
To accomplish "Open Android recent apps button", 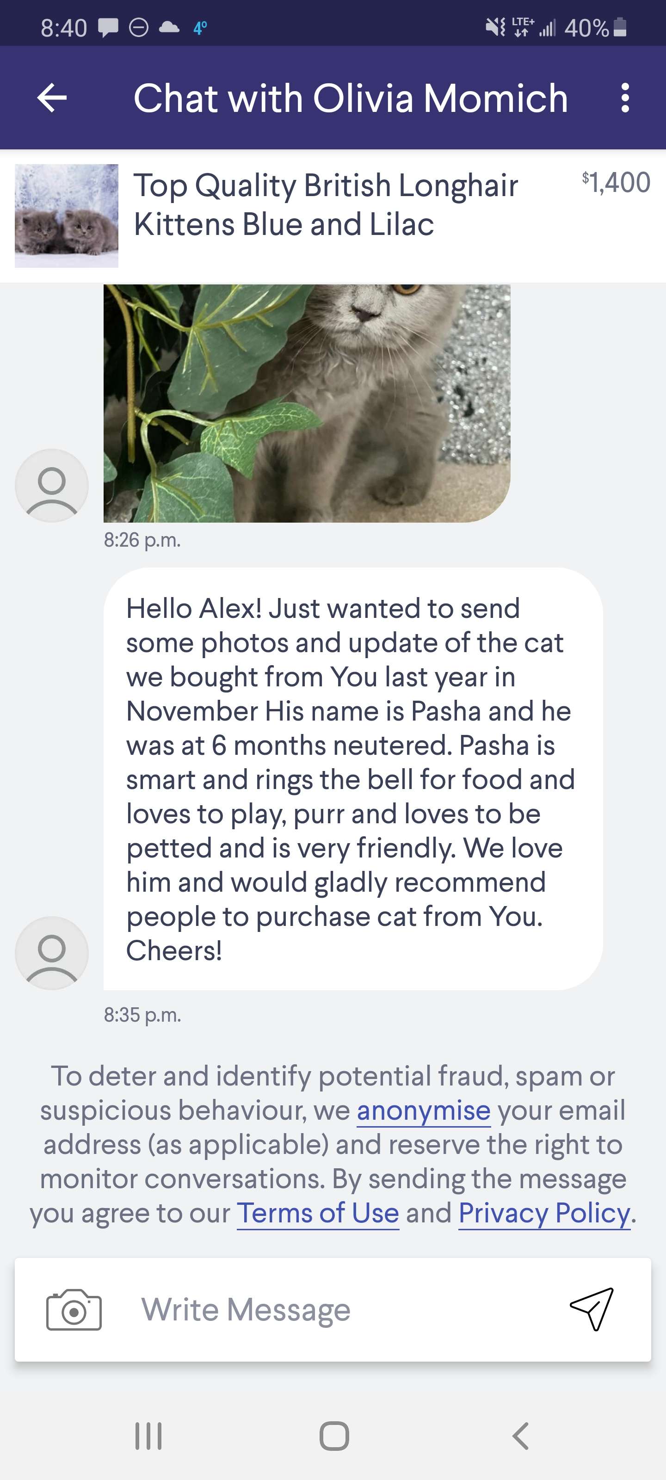I will pos(148,1436).
